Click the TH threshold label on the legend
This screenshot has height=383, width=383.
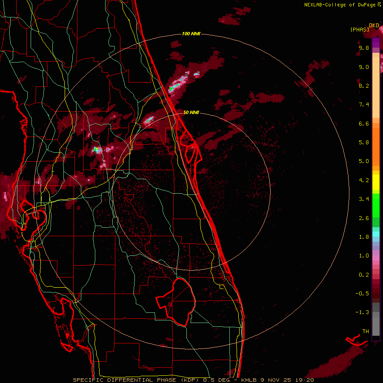coord(366,332)
